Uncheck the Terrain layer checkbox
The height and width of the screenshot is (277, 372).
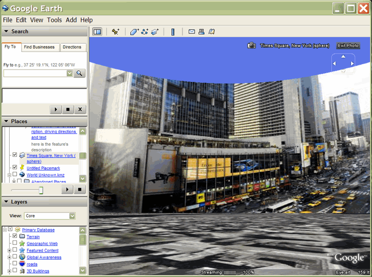pos(15,236)
